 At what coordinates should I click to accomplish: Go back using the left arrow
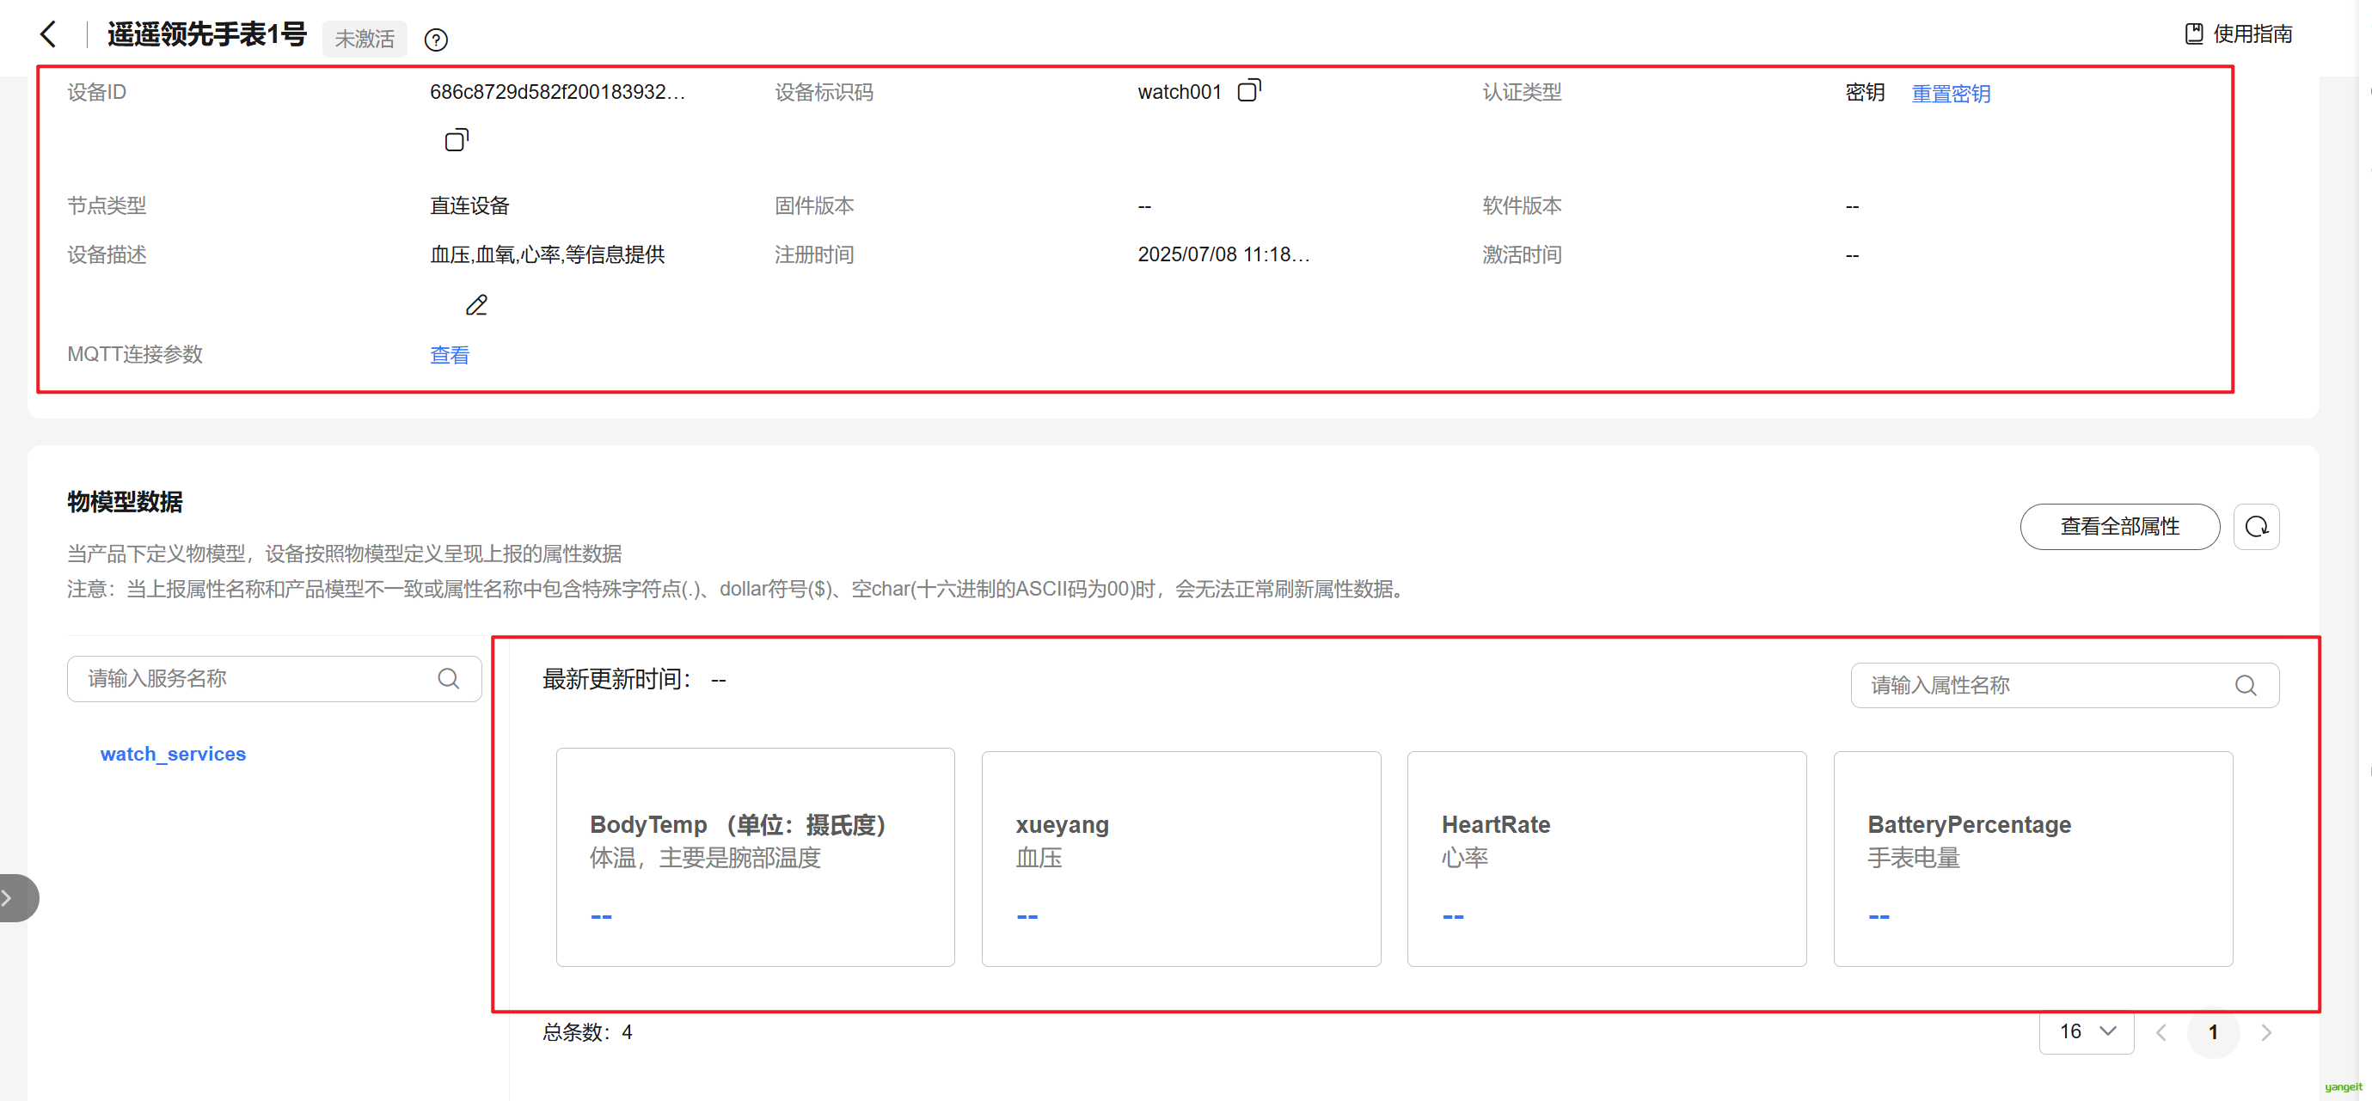click(x=49, y=35)
